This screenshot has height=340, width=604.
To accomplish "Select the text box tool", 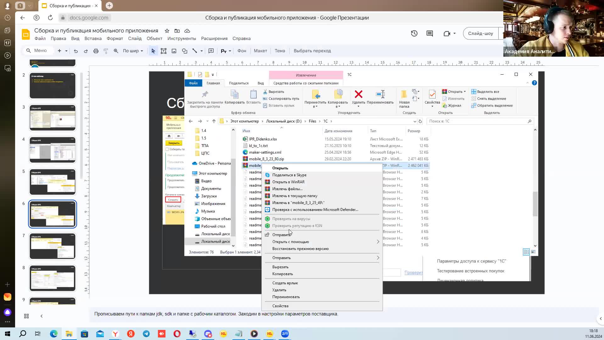I will (164, 51).
